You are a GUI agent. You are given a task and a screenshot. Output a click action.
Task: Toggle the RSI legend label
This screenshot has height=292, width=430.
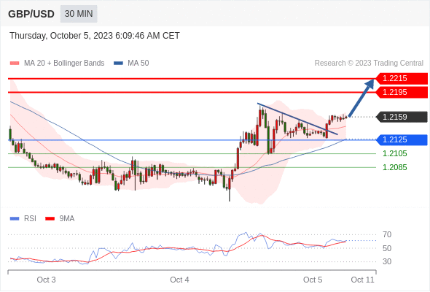30,219
